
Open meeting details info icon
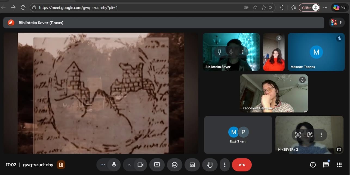pyautogui.click(x=313, y=165)
